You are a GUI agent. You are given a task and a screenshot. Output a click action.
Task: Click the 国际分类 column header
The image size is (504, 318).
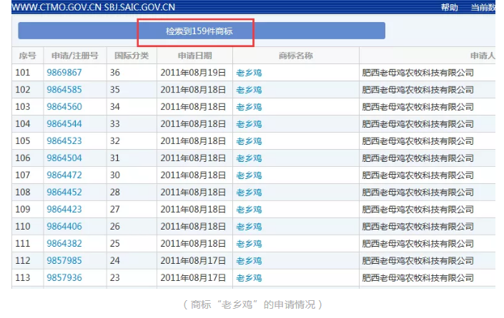tap(132, 56)
